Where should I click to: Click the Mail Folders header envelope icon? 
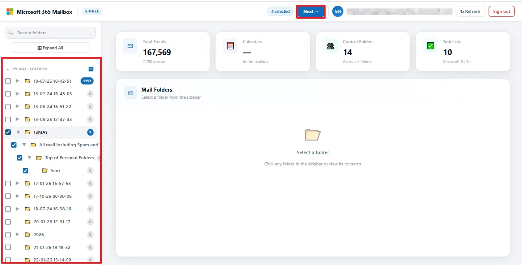(x=130, y=93)
